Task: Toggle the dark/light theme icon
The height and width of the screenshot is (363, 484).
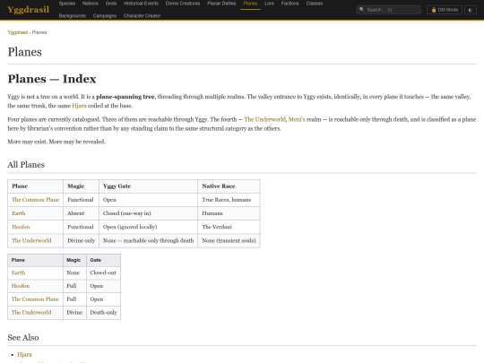Action: tap(471, 10)
